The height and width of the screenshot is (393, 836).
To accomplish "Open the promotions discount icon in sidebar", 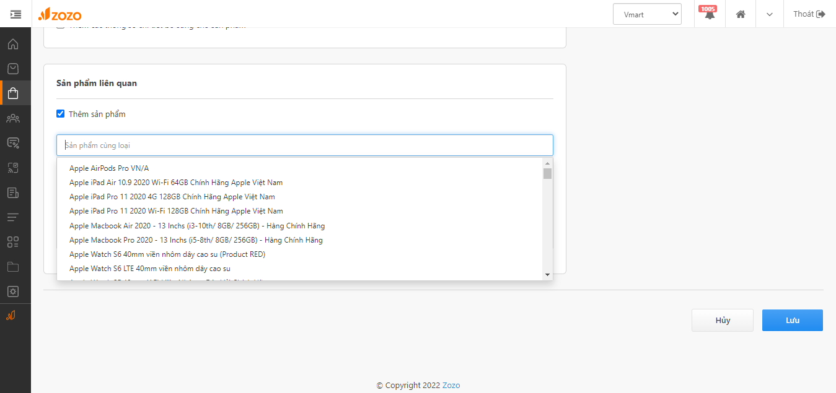I will pos(13,143).
